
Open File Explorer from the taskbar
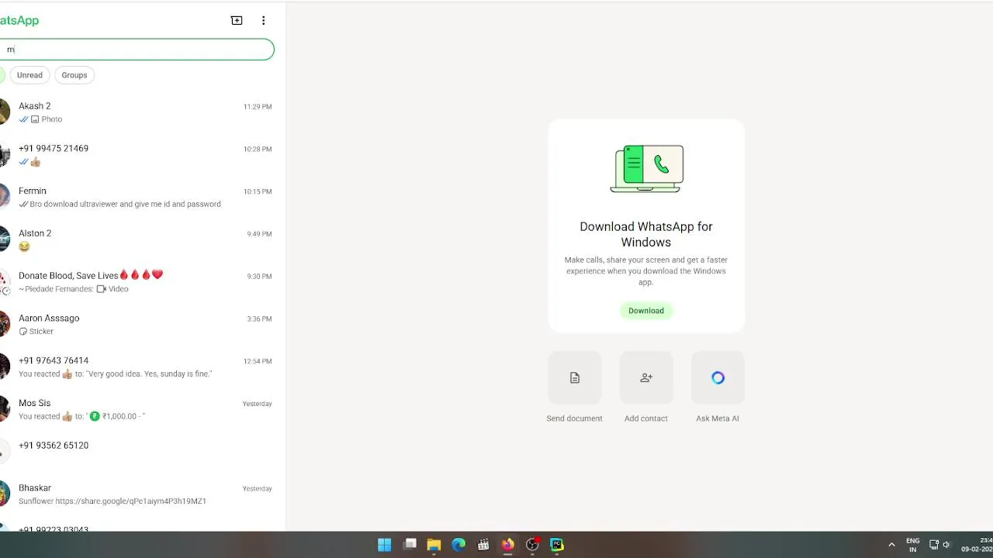coord(434,545)
